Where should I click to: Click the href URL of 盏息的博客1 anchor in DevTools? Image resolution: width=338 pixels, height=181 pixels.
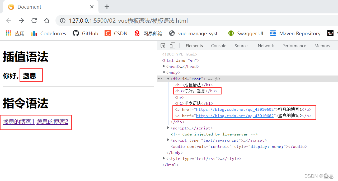coord(235,109)
